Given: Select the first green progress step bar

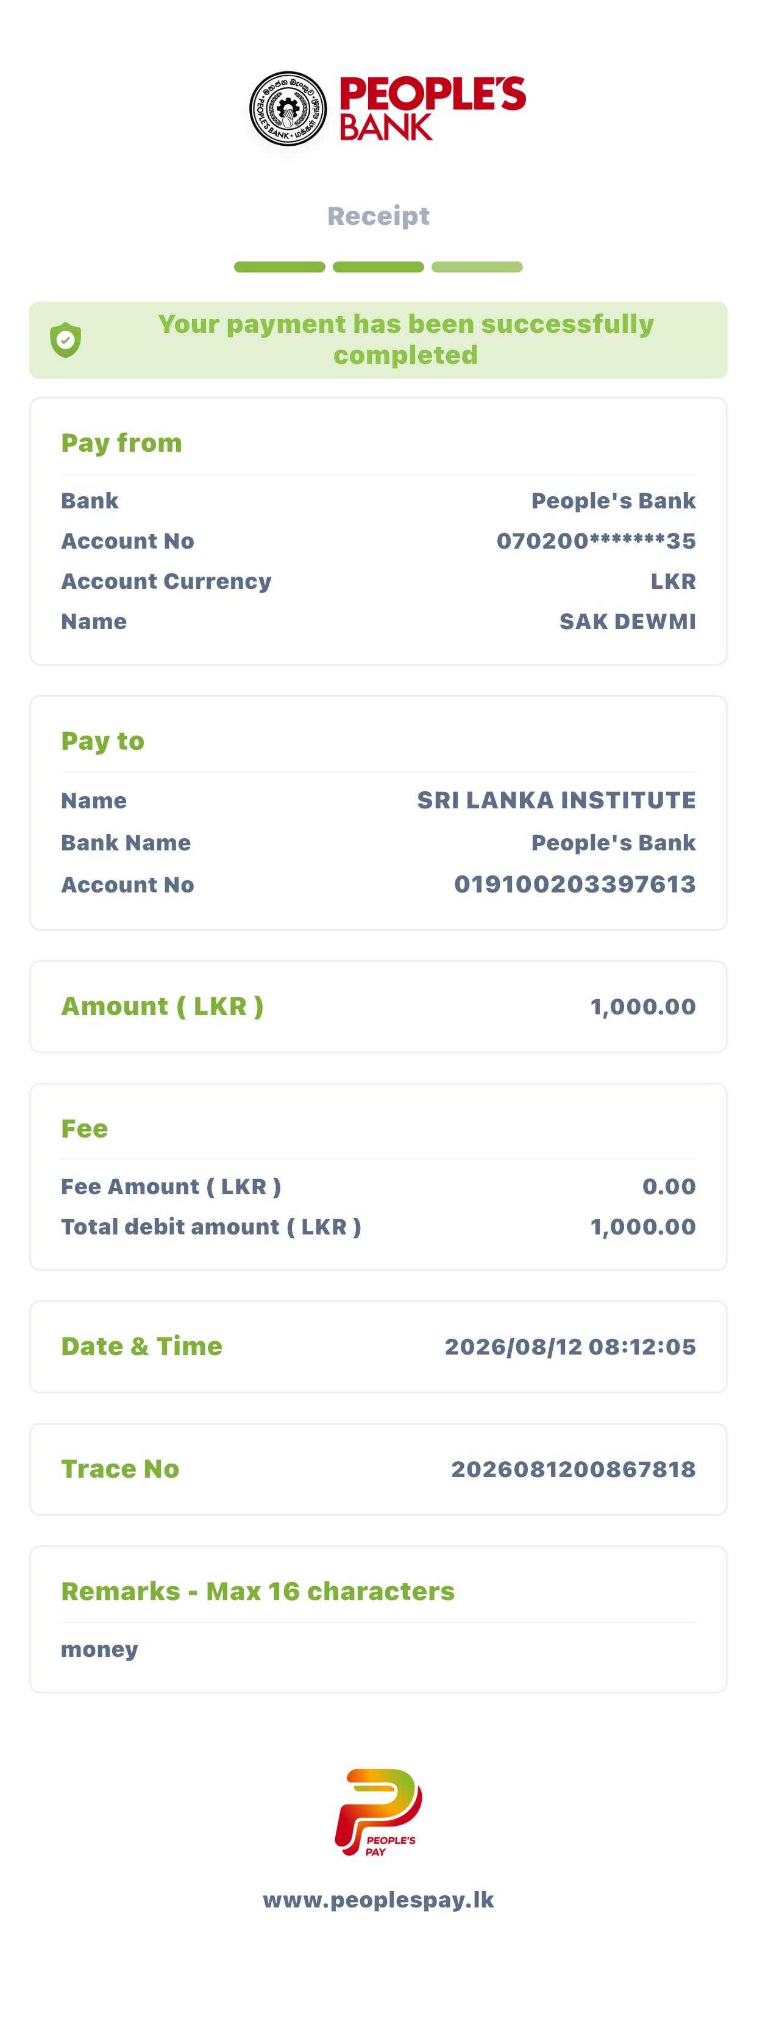Looking at the screenshot, I should pos(280,267).
